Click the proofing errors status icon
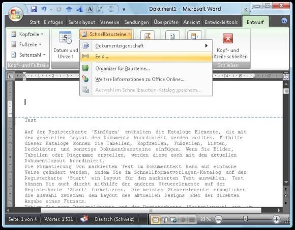Viewport: 295px width, 230px height. coord(84,219)
